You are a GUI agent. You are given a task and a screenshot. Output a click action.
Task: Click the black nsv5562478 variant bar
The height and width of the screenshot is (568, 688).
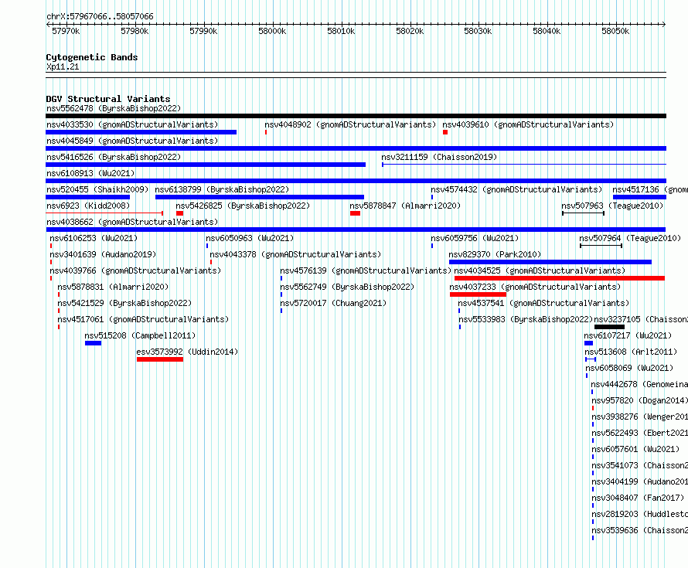click(356, 116)
